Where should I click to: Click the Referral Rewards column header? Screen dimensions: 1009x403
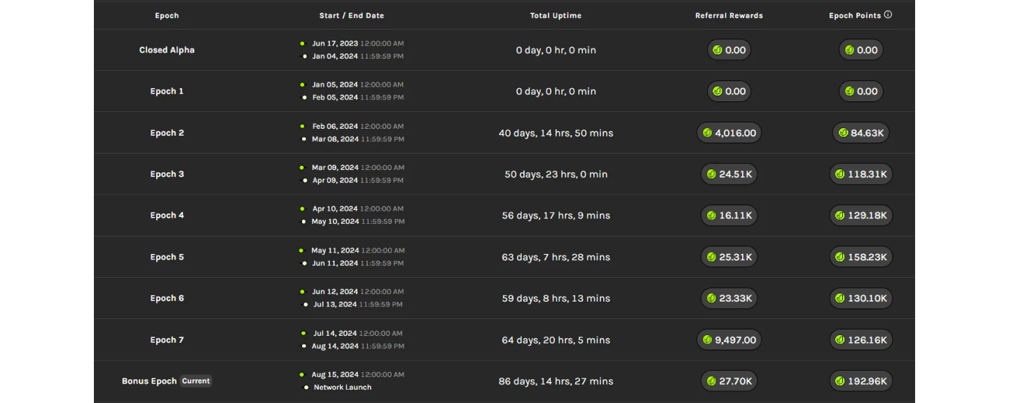(729, 15)
